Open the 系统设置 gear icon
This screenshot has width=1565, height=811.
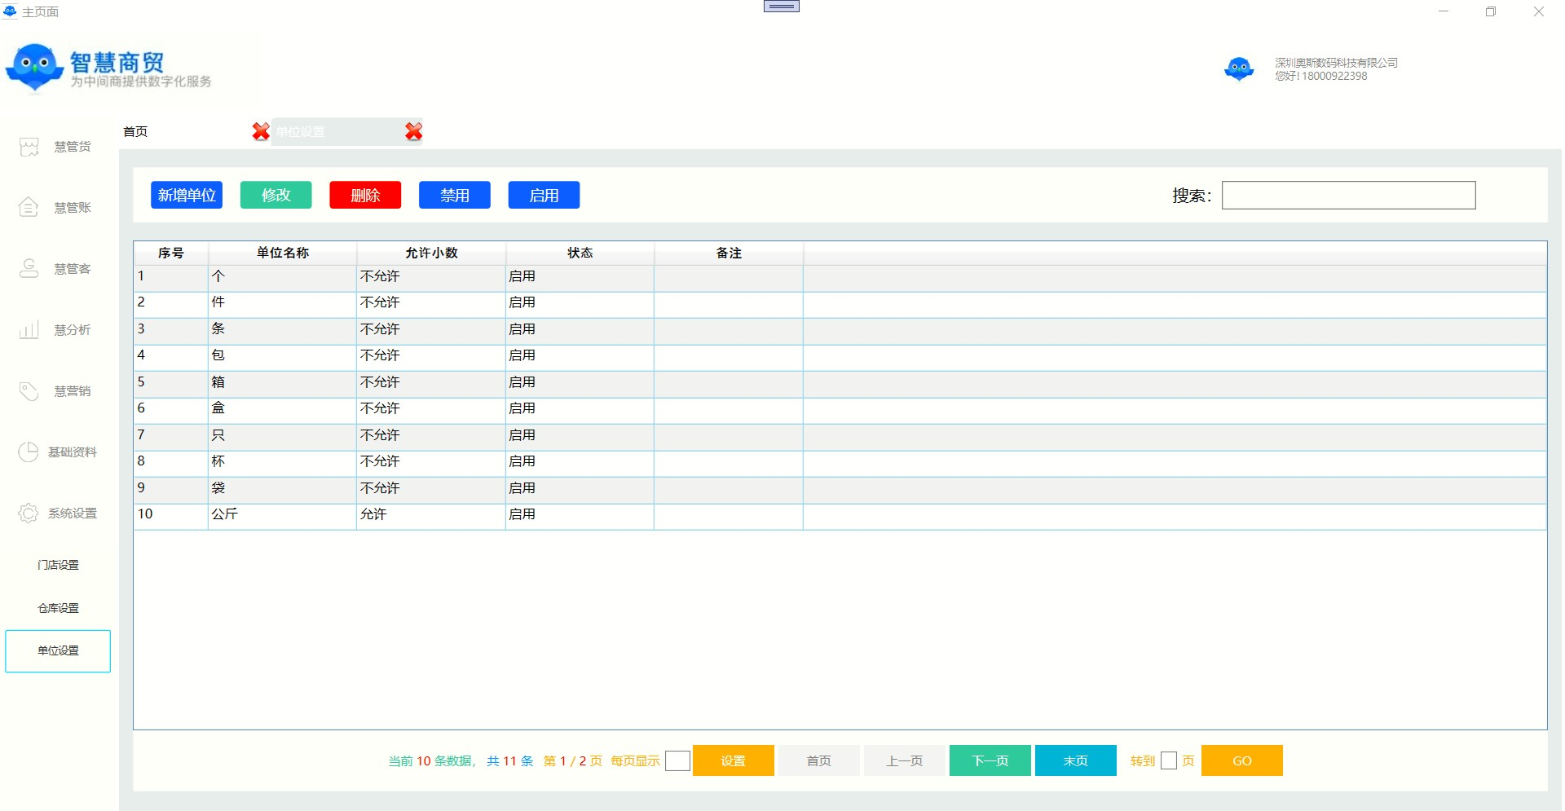(29, 513)
